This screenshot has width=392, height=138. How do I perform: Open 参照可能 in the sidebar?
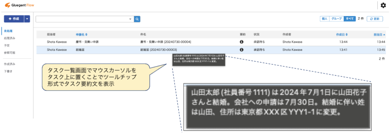(10, 53)
